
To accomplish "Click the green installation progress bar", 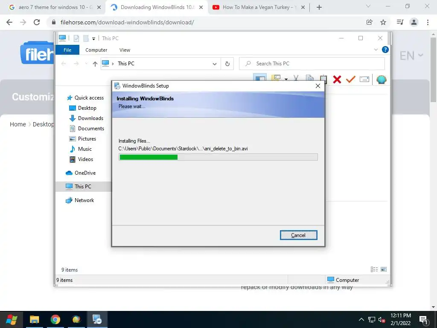I will [x=149, y=157].
